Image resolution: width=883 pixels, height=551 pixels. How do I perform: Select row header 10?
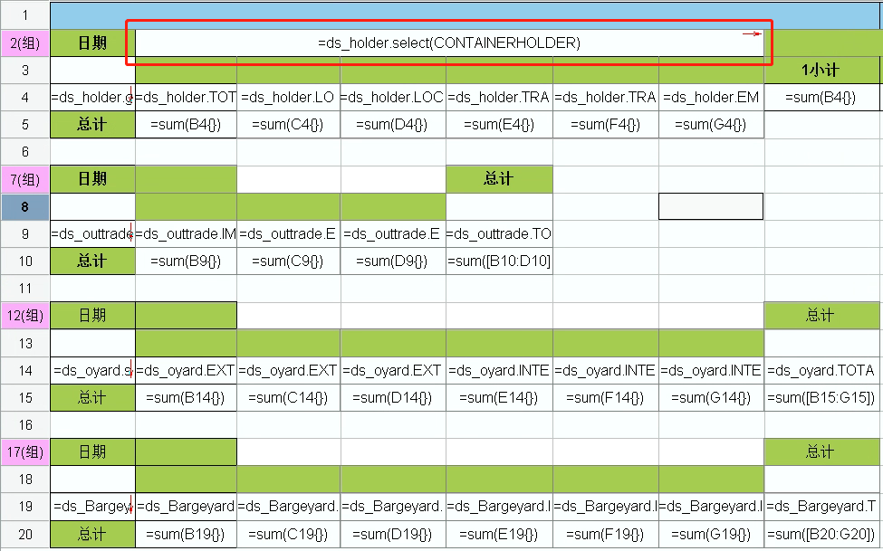pyautogui.click(x=24, y=261)
